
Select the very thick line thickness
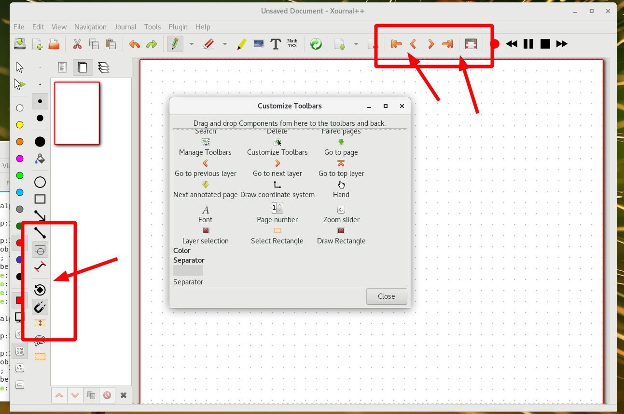point(40,142)
